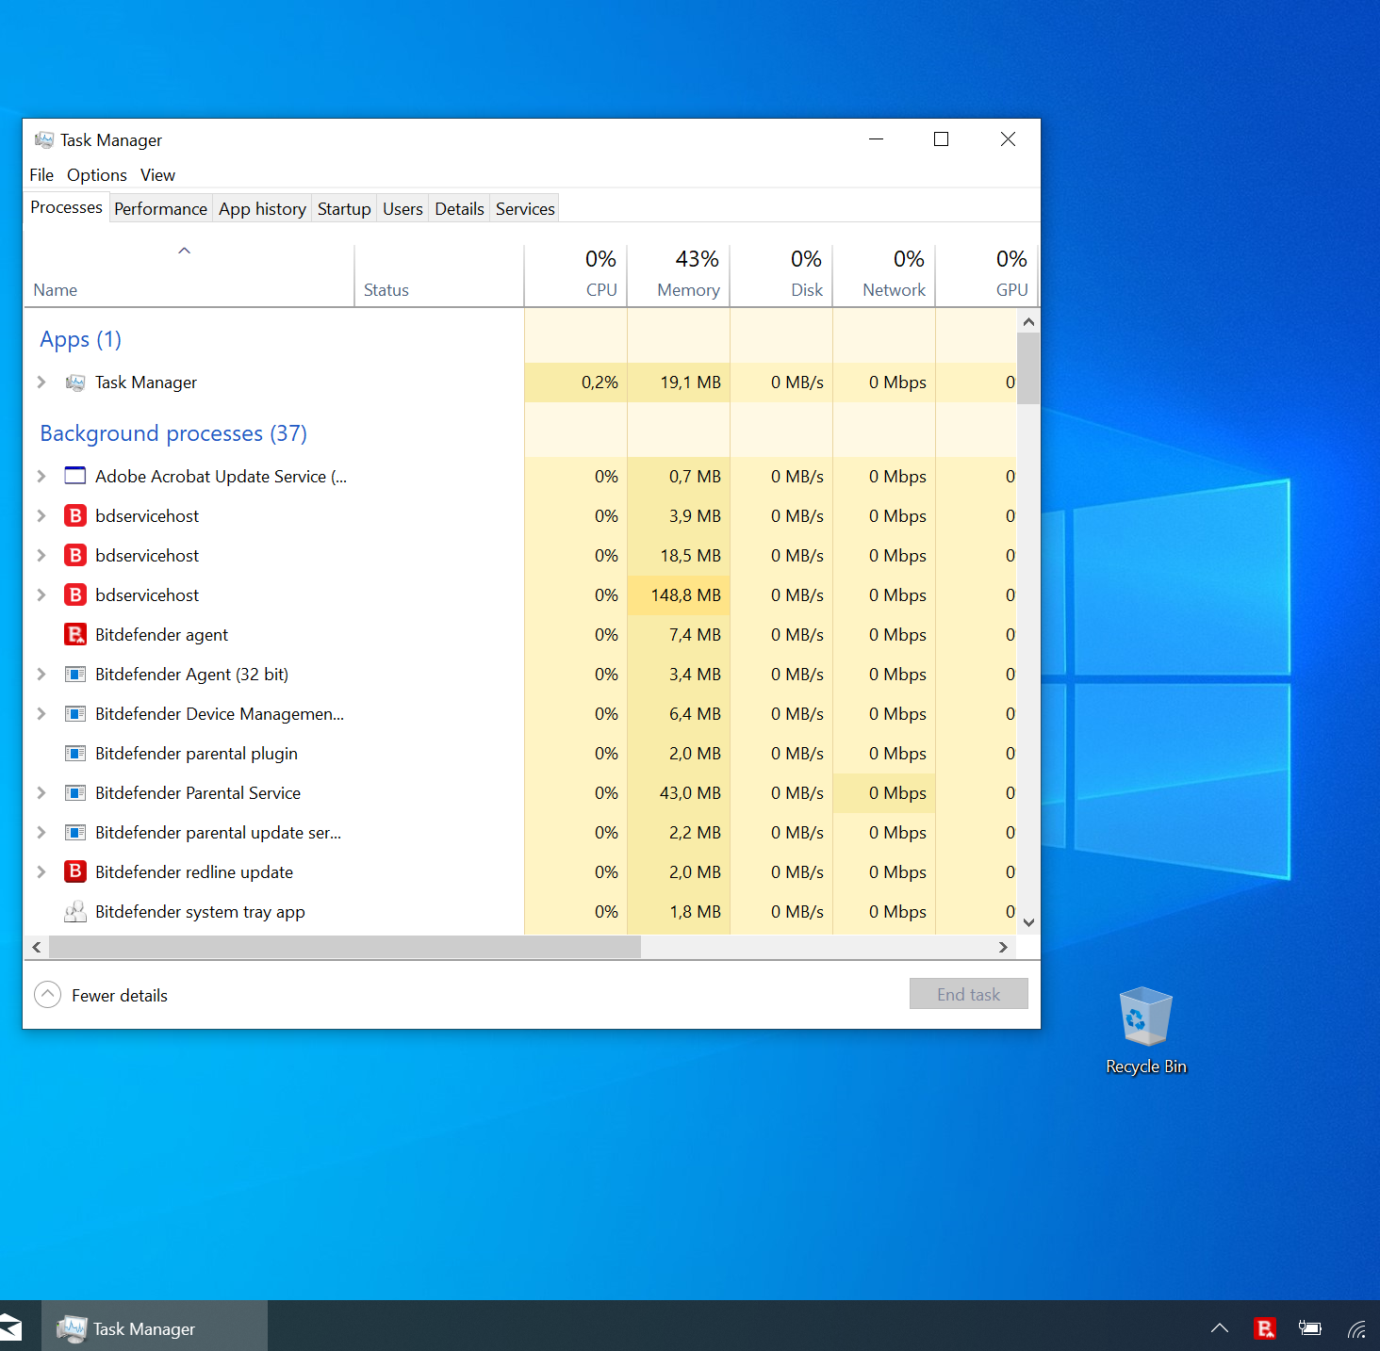This screenshot has height=1351, width=1380.
Task: Expand the Task Manager app entry
Action: 41,383
